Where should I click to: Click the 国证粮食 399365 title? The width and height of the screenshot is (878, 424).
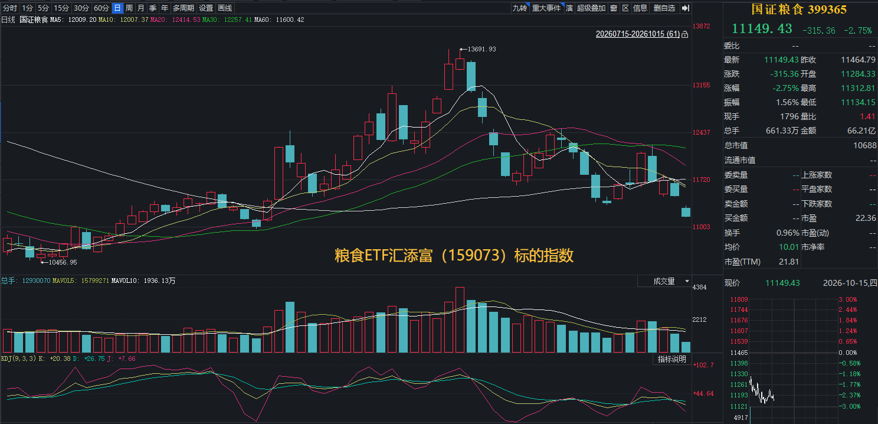tap(798, 9)
